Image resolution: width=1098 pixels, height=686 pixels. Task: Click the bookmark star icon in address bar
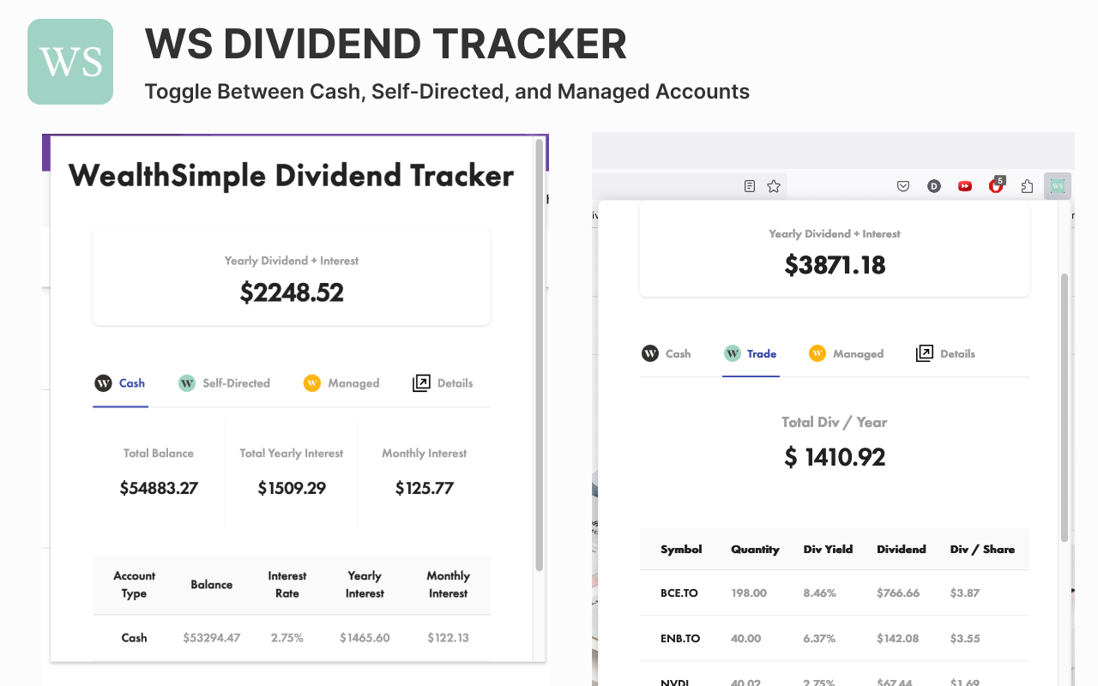774,185
